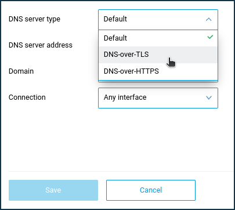Choose DNS-over-HTTPS from the list
Image resolution: width=235 pixels, height=210 pixels.
click(x=158, y=71)
